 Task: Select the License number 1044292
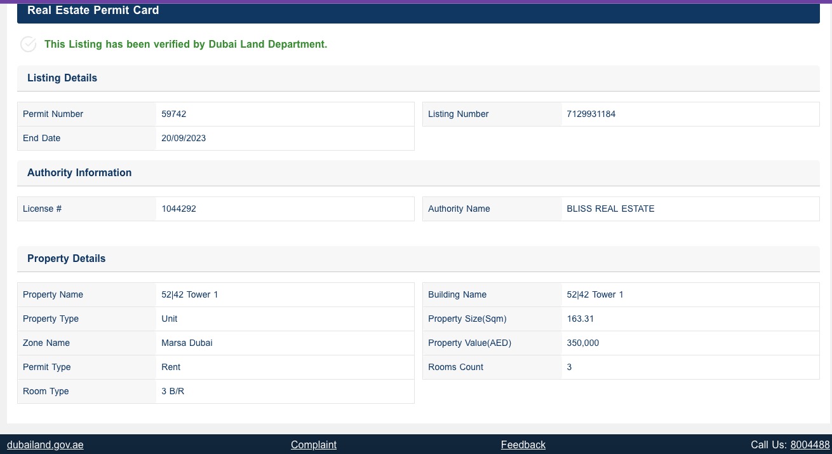pos(178,209)
